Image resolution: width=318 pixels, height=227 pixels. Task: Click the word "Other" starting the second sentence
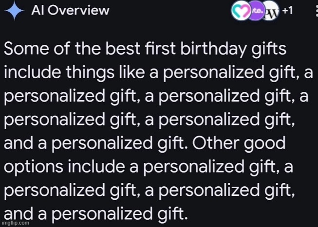pos(216,143)
